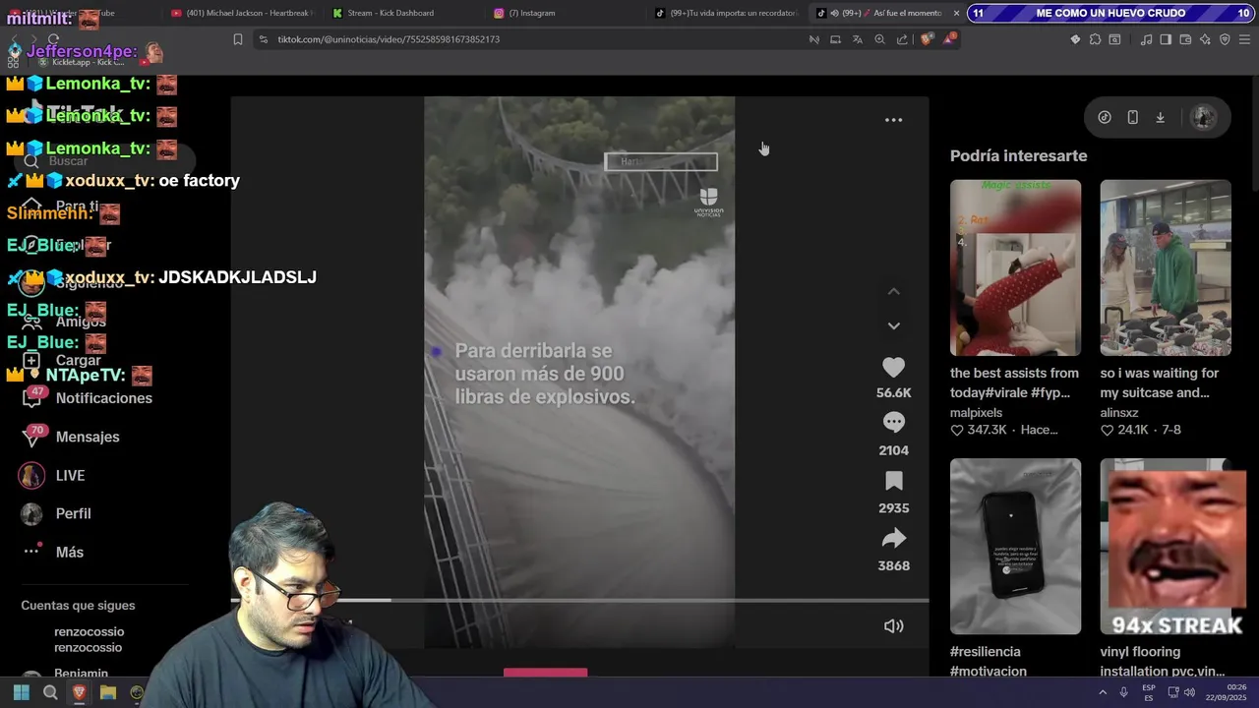The image size is (1259, 708).
Task: Click the music note playlist icon in toolbar
Action: pyautogui.click(x=1146, y=39)
